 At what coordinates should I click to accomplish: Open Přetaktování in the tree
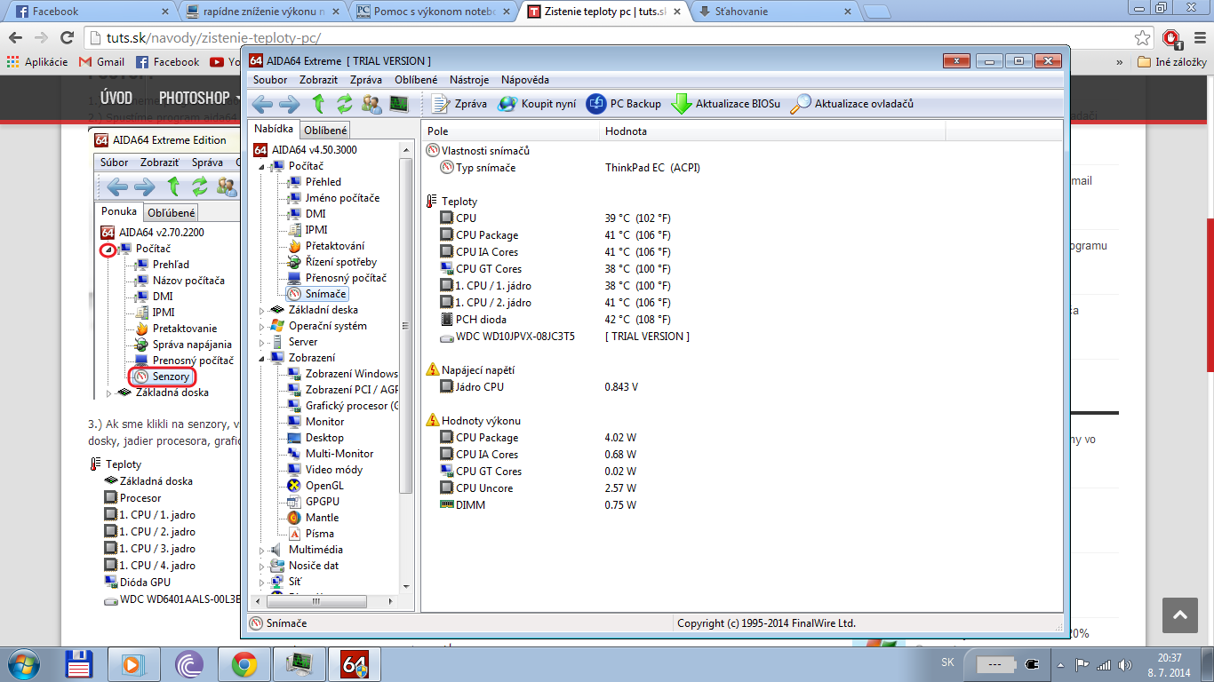click(x=334, y=246)
